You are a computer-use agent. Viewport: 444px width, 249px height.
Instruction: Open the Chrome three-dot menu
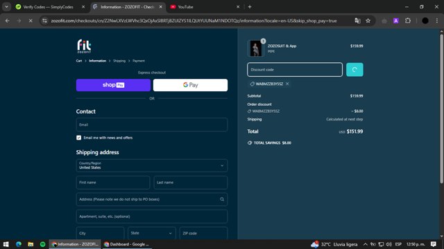tap(437, 21)
